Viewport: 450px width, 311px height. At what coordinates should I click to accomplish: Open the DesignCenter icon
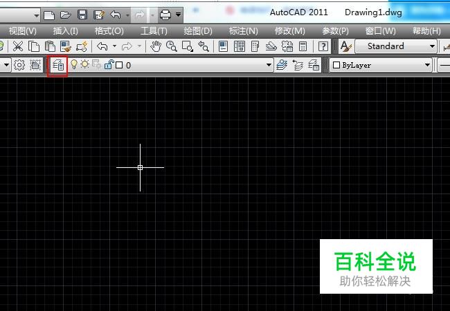(239, 46)
